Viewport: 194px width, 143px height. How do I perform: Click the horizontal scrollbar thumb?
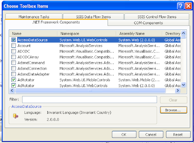[90, 90]
